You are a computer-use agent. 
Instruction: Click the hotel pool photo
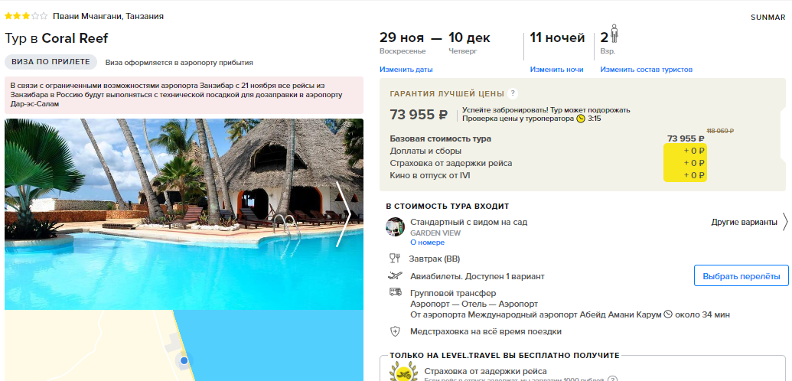[184, 214]
